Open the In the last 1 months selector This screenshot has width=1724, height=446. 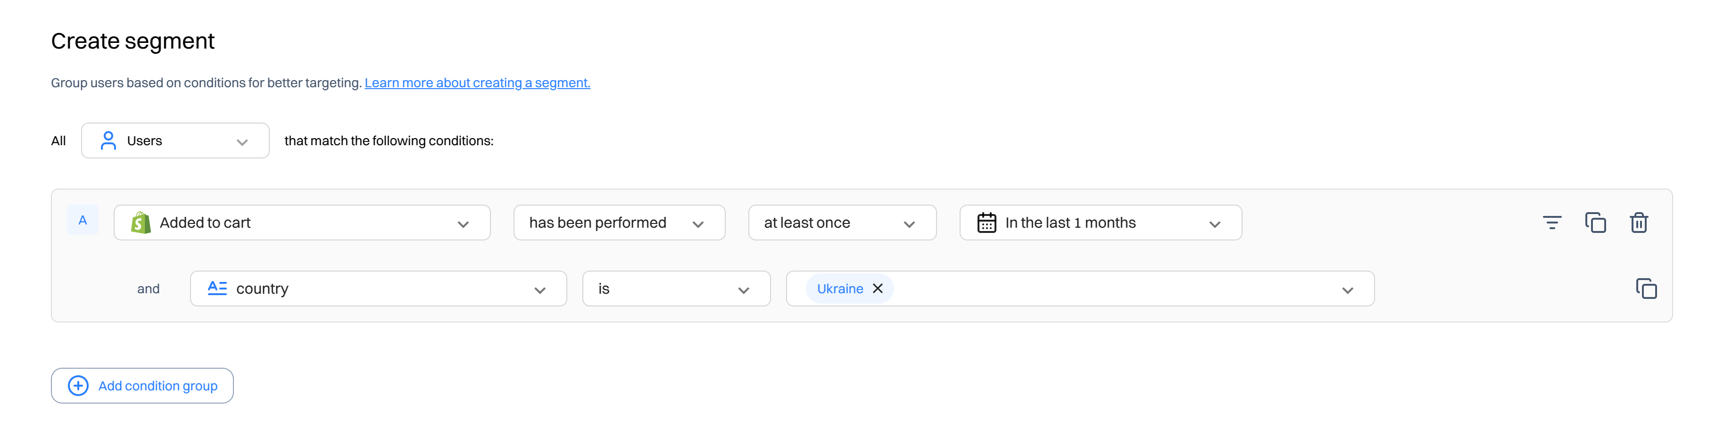tap(1100, 223)
